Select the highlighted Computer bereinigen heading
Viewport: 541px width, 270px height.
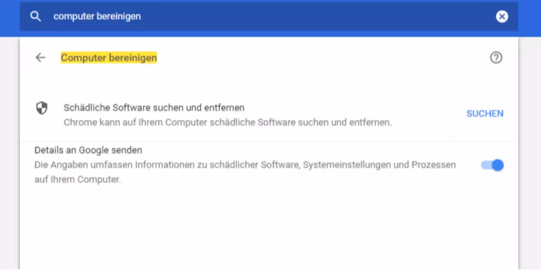pos(109,58)
